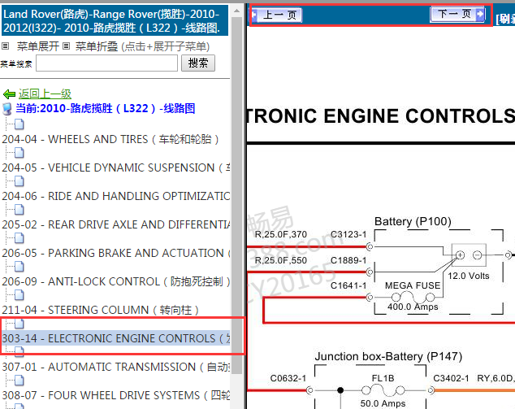Screen dimensions: 515x409
Task: Click the 12.0 Volts battery label
Action: 469,276
